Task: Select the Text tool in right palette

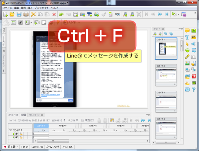Action: (187, 37)
